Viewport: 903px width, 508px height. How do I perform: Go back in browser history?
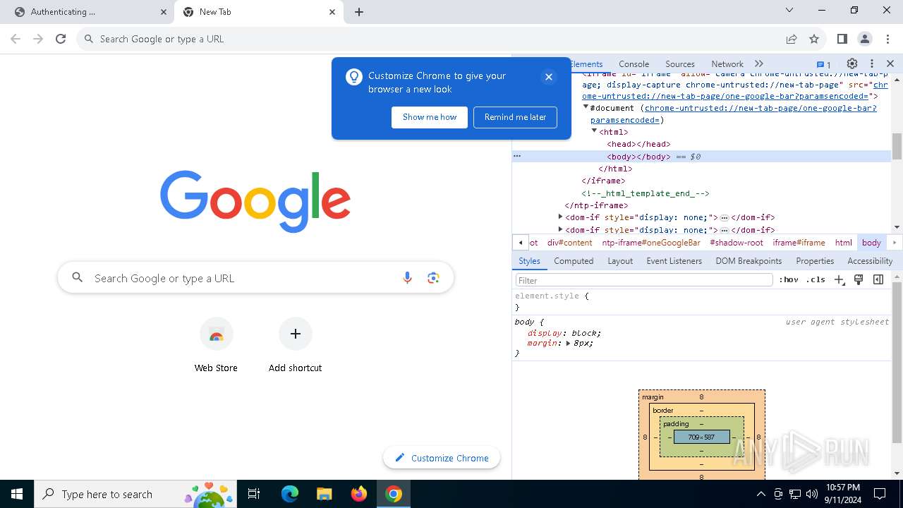coord(16,39)
